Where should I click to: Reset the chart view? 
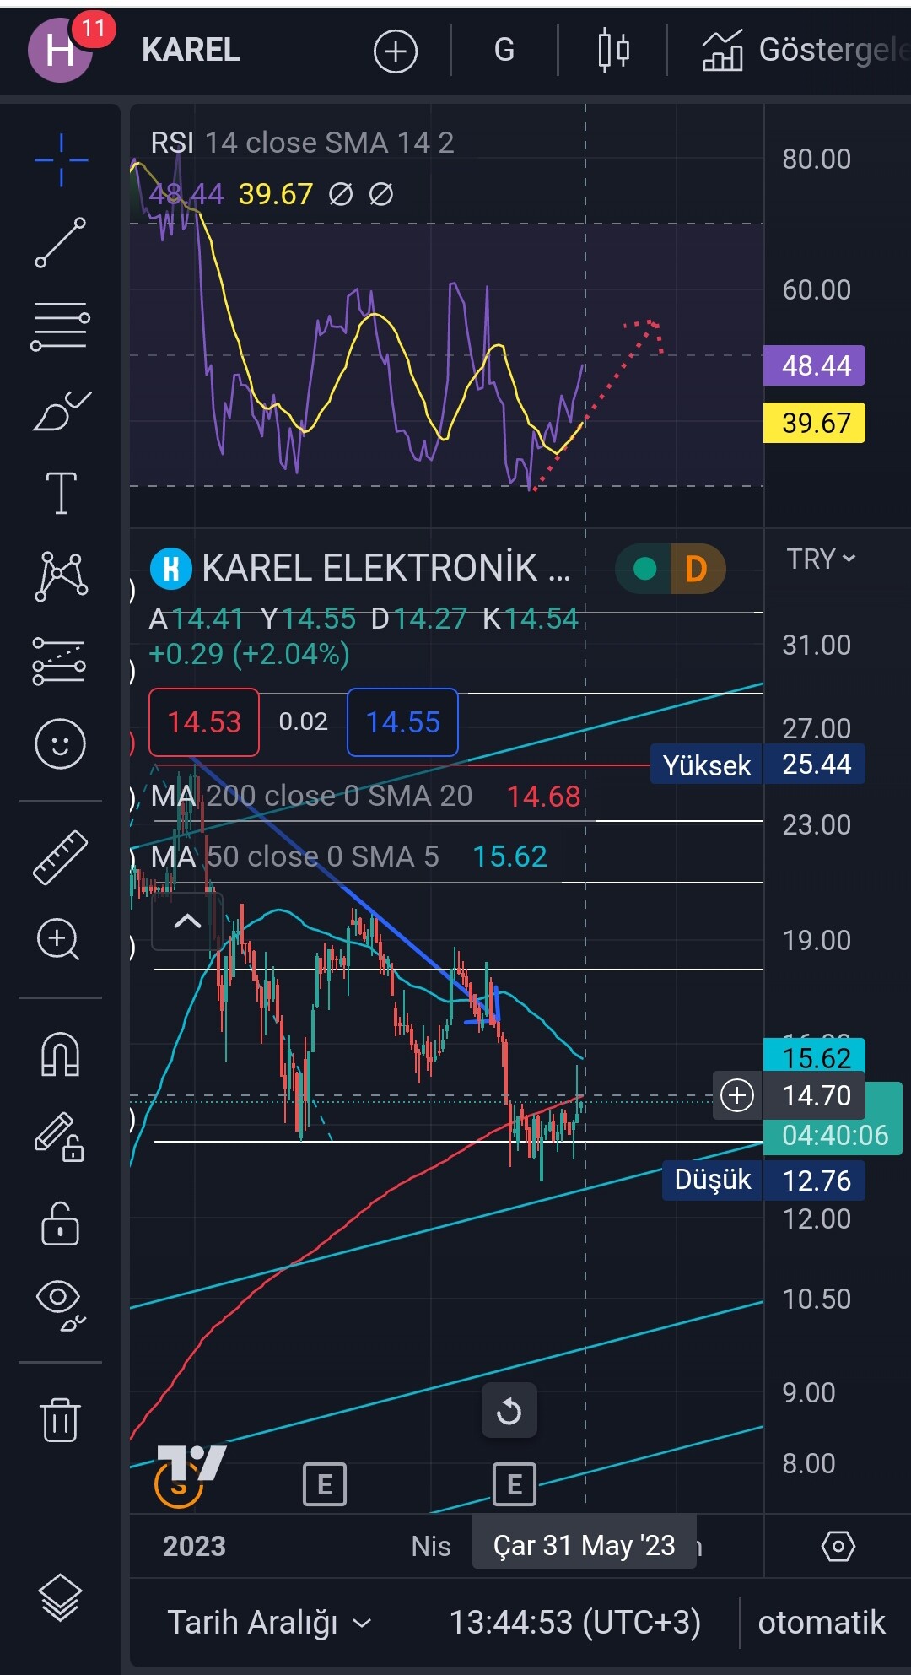tap(509, 1410)
